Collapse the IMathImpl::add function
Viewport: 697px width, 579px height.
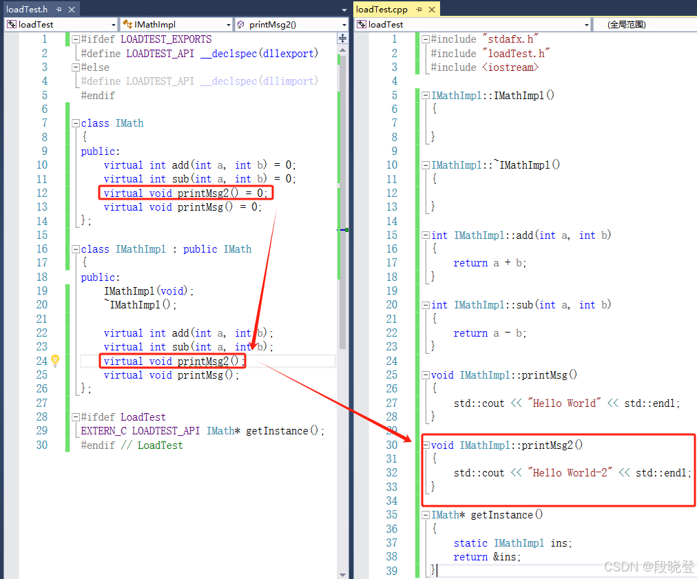coord(426,235)
